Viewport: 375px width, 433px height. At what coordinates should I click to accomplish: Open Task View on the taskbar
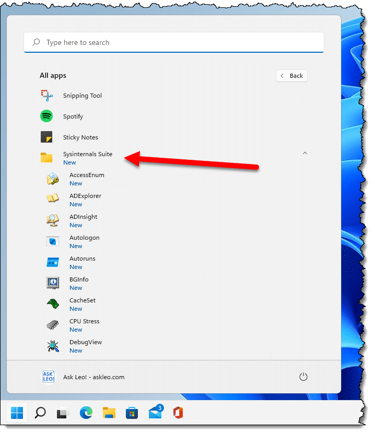[63, 413]
